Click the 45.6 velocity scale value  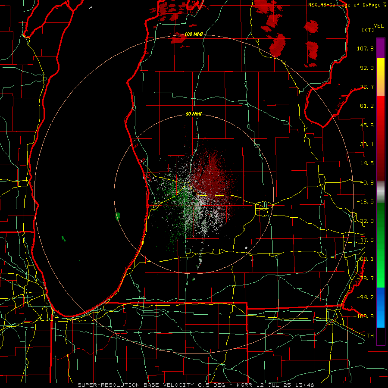pos(367,125)
